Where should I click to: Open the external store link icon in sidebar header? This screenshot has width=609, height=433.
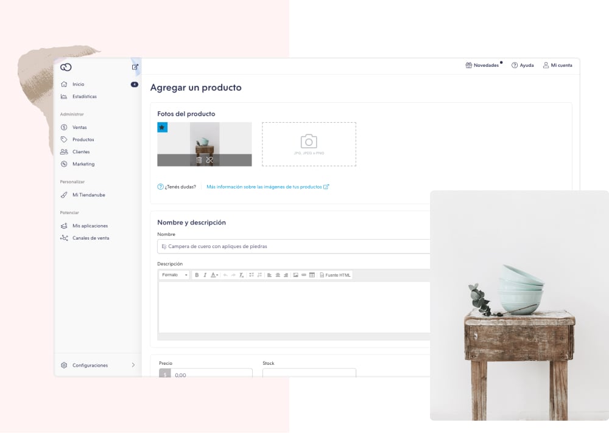tap(135, 67)
